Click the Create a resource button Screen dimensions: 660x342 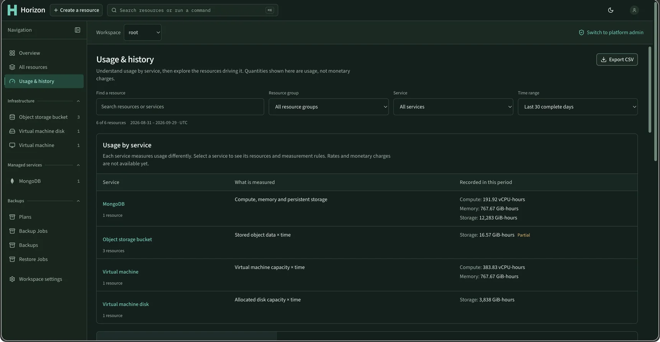click(76, 10)
